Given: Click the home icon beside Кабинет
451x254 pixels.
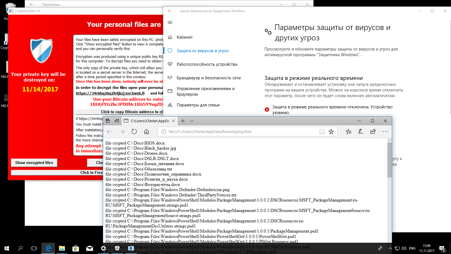Looking at the screenshot, I should point(170,37).
